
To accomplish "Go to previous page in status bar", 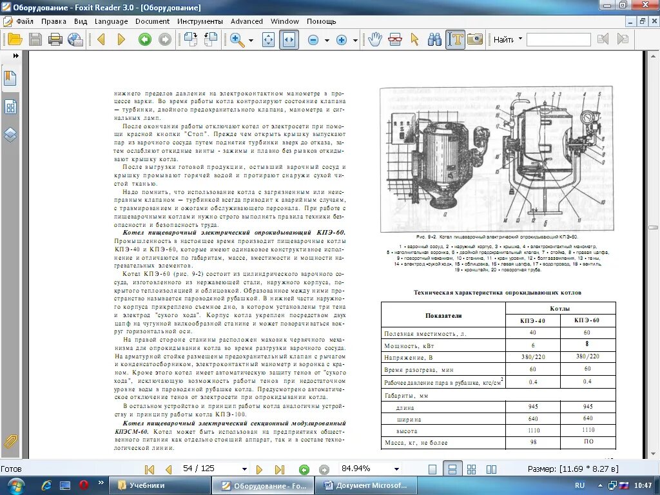I will 169,469.
